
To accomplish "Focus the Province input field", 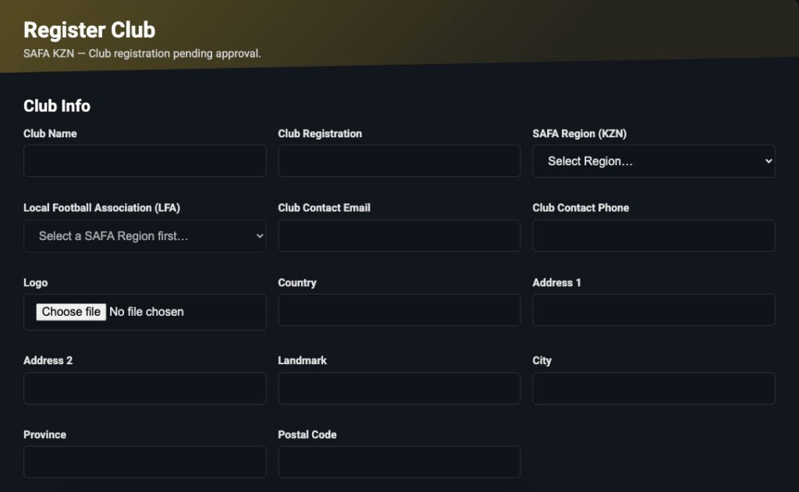I will pos(144,462).
